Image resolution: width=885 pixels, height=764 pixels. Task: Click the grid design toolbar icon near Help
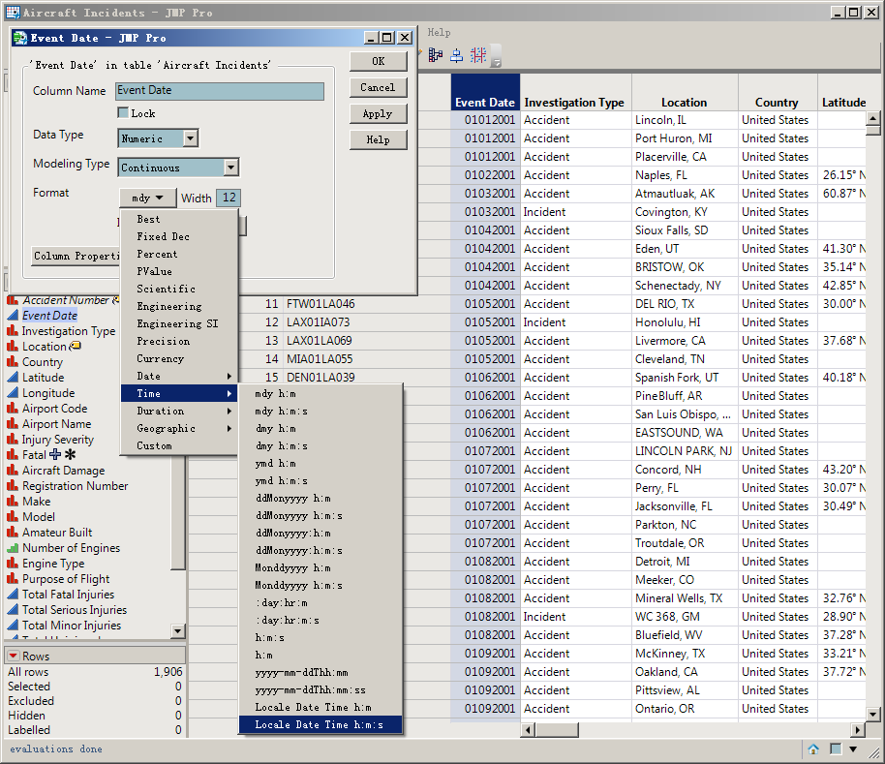coord(478,55)
